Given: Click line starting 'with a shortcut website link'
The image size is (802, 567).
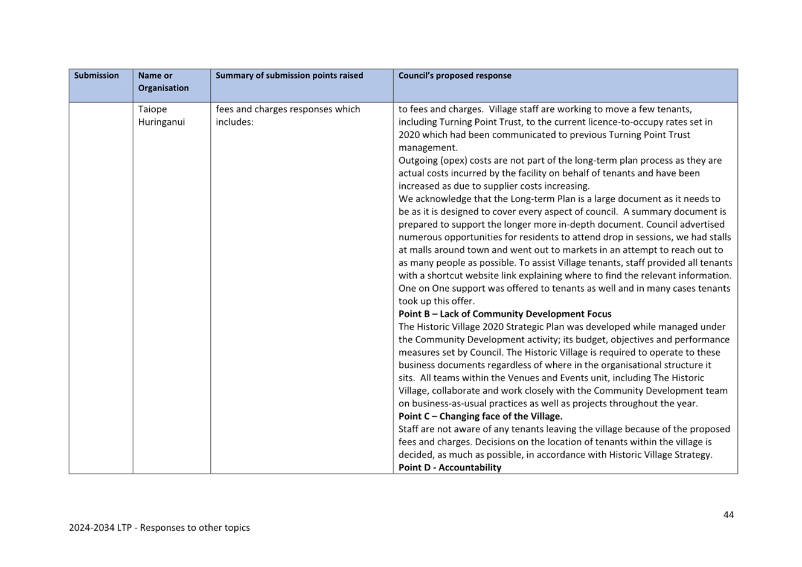Looking at the screenshot, I should point(565,275).
